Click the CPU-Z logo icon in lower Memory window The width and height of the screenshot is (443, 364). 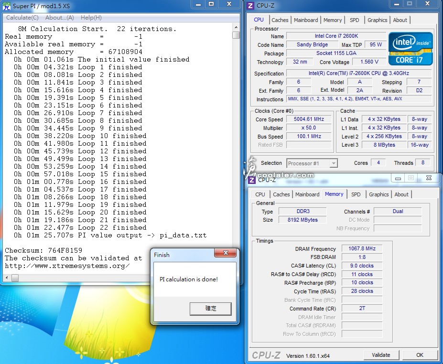tap(251, 180)
